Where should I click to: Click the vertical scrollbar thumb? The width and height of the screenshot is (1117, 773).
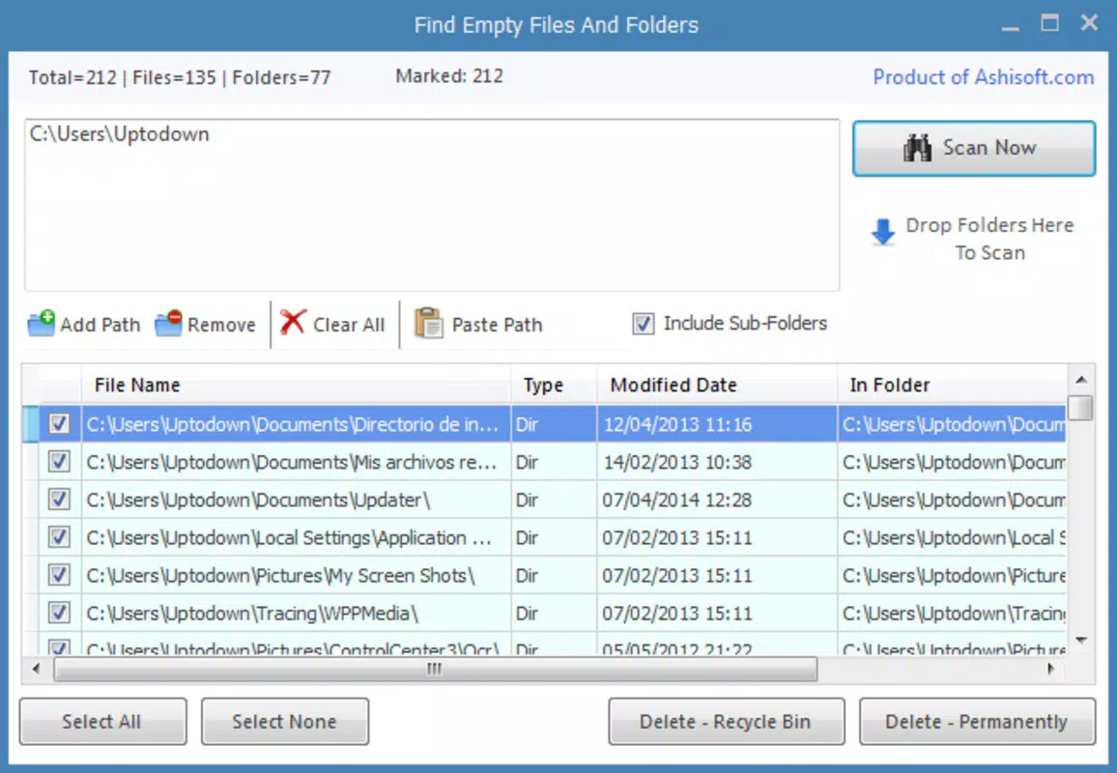[x=1080, y=408]
